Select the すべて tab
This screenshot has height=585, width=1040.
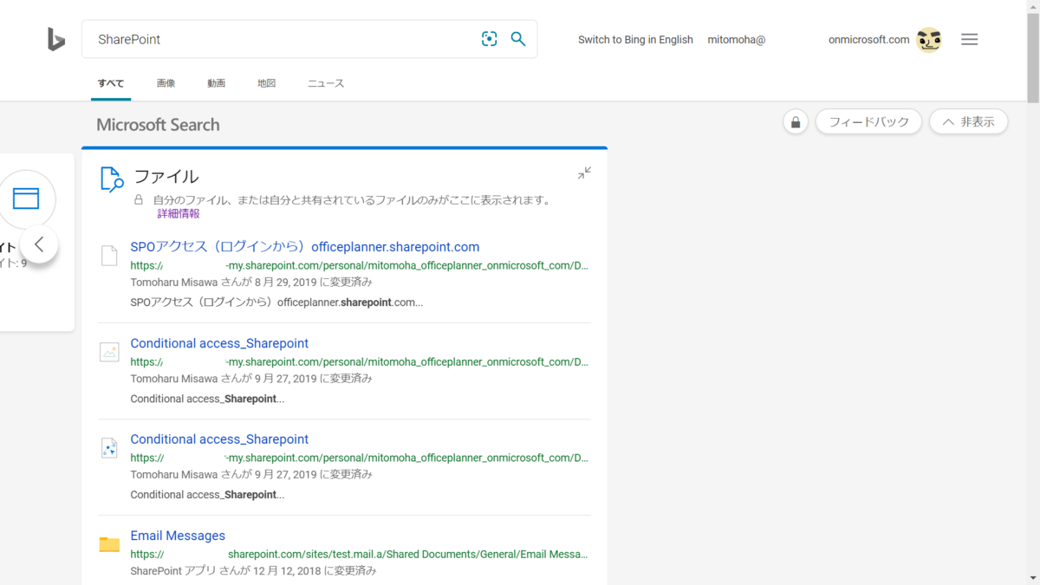coord(111,83)
